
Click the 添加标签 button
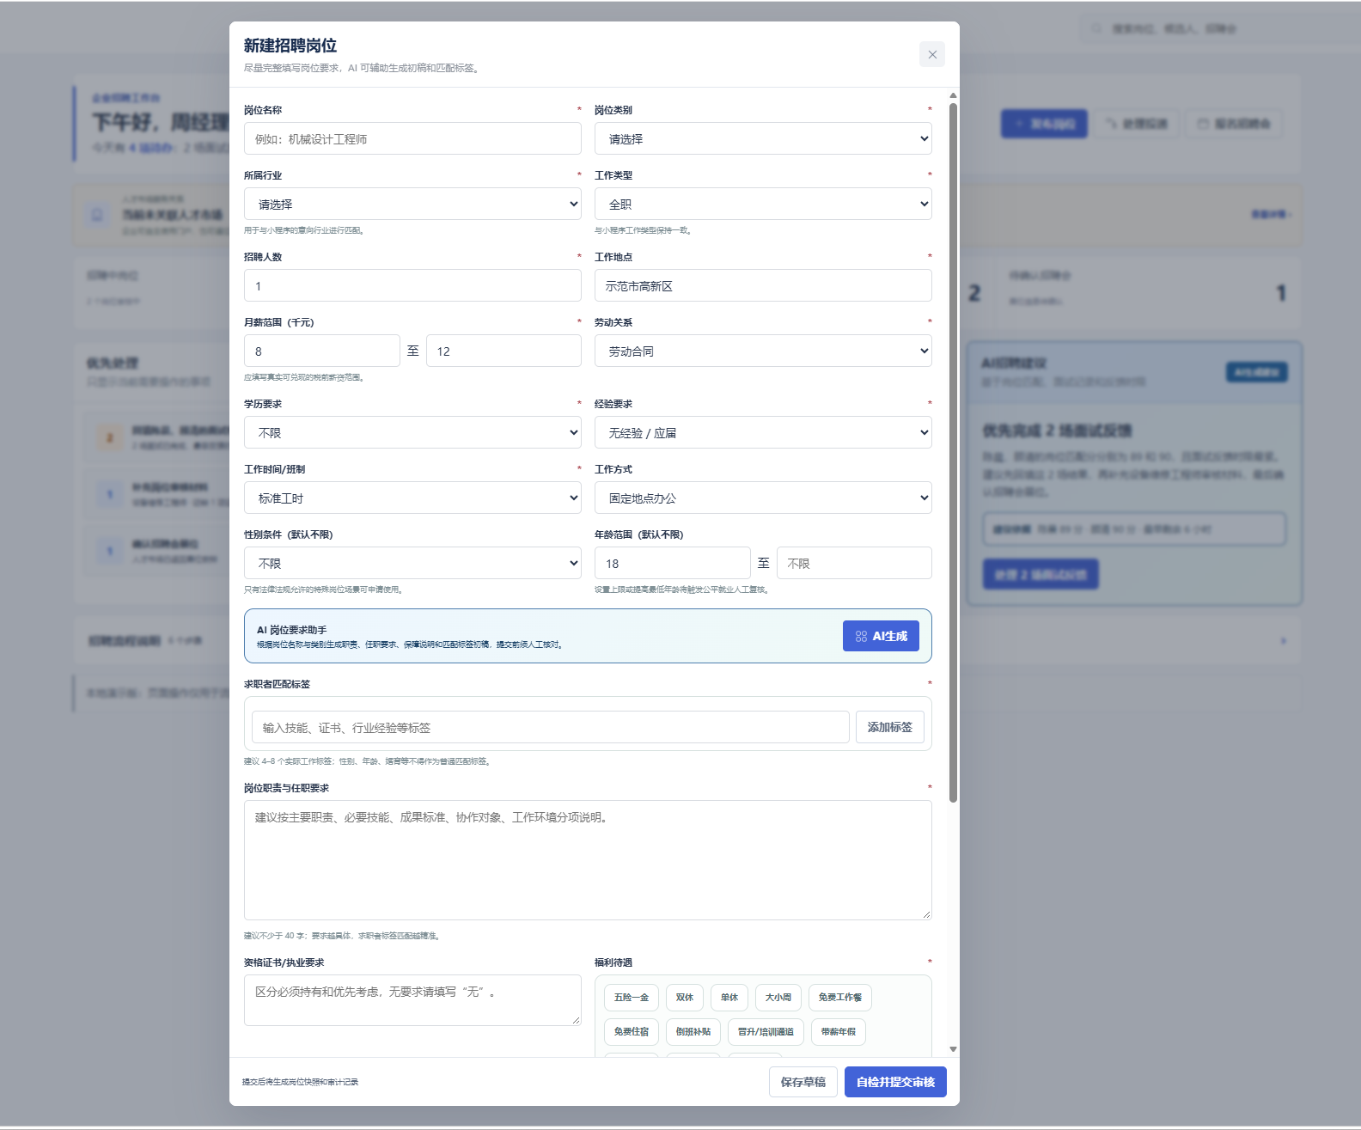890,727
